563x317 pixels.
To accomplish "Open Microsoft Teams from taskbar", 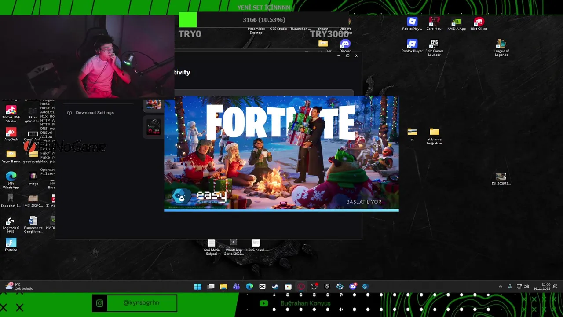I will click(x=237, y=287).
